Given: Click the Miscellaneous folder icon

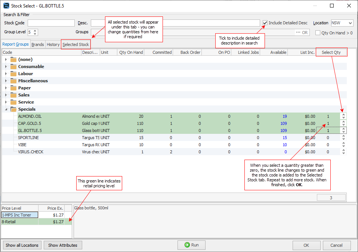Looking at the screenshot, I should 13,81.
